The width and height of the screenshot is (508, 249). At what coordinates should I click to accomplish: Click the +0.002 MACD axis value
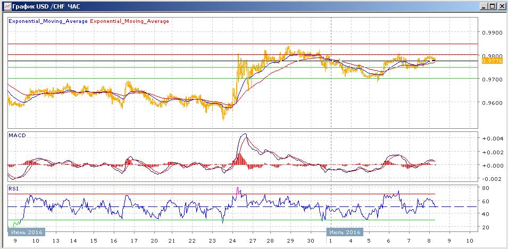point(493,152)
